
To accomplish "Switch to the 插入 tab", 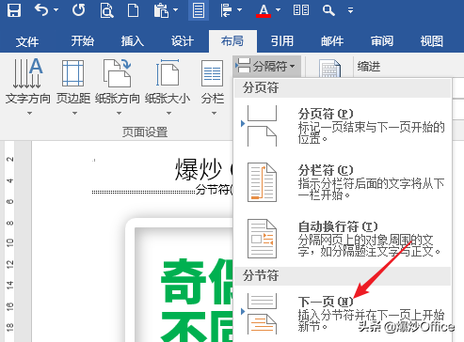I will (132, 41).
